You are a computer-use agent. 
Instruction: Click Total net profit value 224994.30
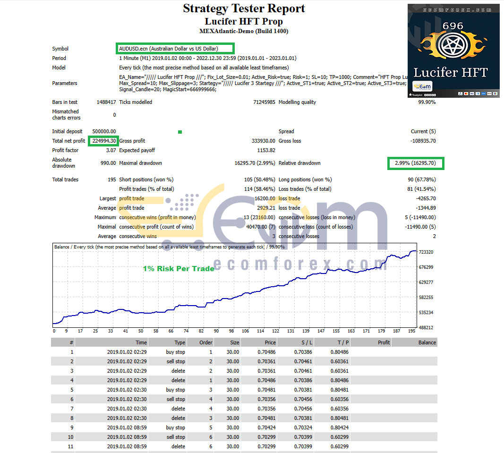[104, 141]
